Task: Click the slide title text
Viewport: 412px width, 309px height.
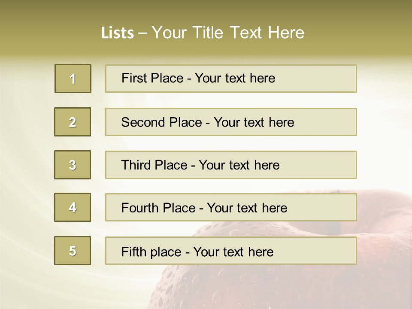Action: 203,33
